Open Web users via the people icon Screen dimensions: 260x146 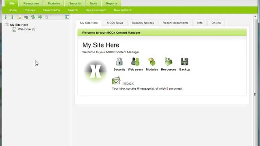coord(135,62)
